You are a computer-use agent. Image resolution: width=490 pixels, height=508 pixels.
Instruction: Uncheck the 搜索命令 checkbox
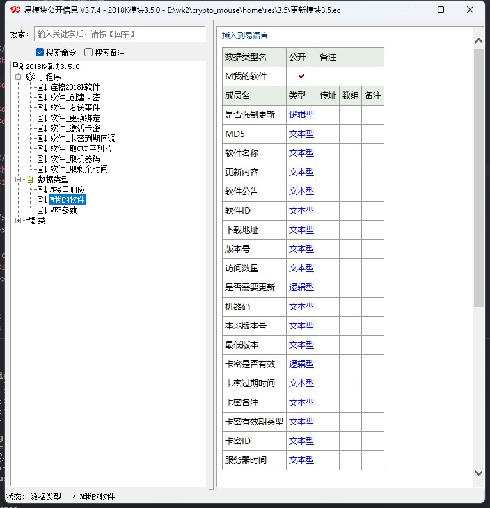pyautogui.click(x=40, y=52)
